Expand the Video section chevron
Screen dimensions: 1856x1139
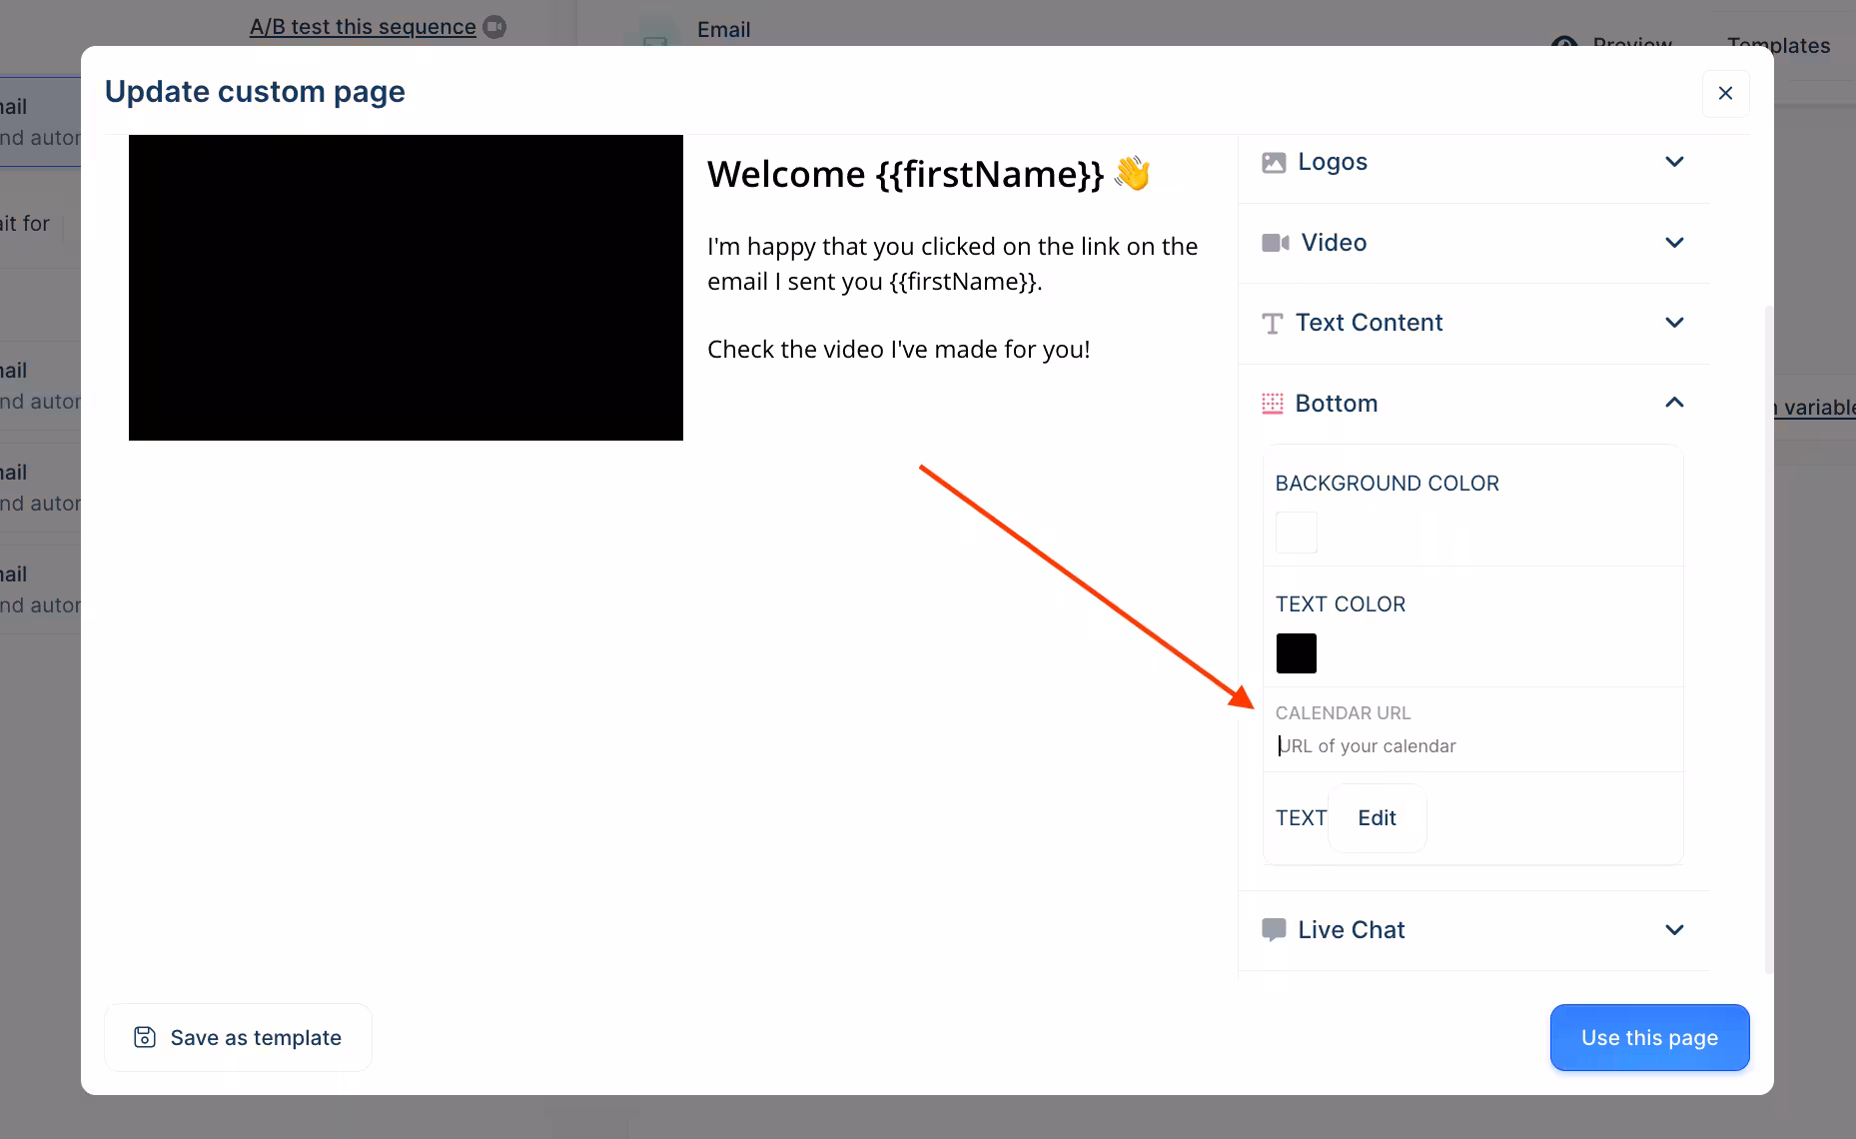point(1675,243)
